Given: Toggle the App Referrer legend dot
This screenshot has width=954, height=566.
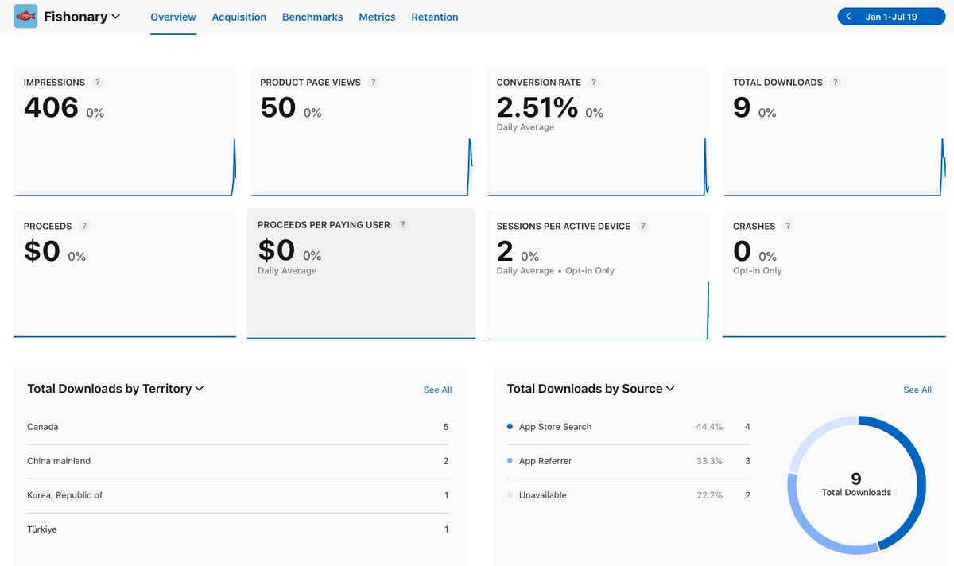Looking at the screenshot, I should (x=509, y=461).
